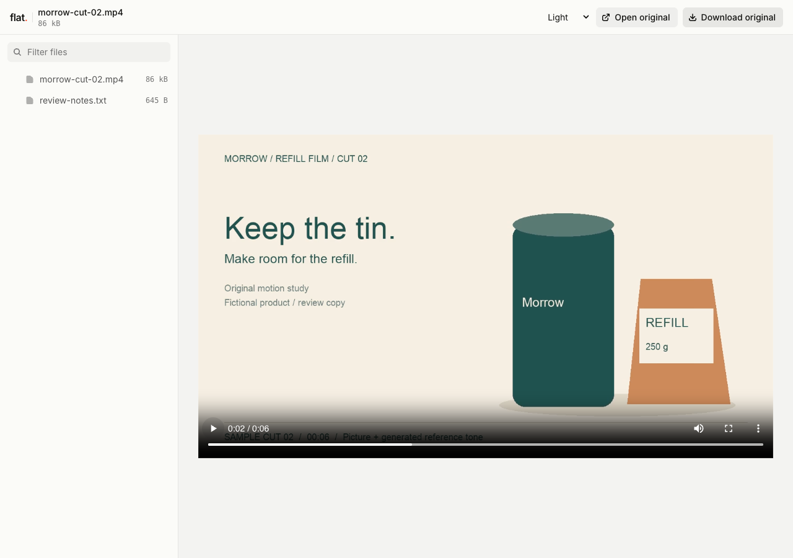Enter fullscreen video mode
Screen dimensions: 793x558
[x=729, y=428]
